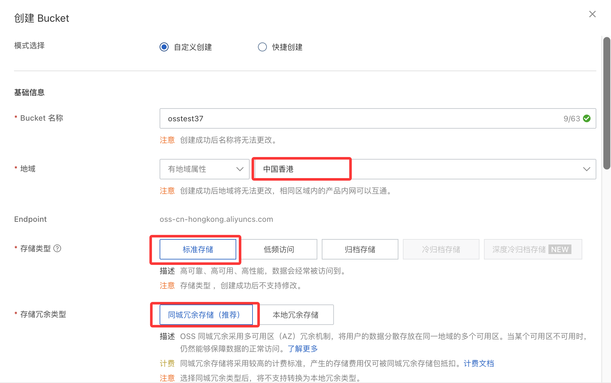Select 同城冗余存储（推荐）redundancy type
This screenshot has height=383, width=611.
coord(206,315)
